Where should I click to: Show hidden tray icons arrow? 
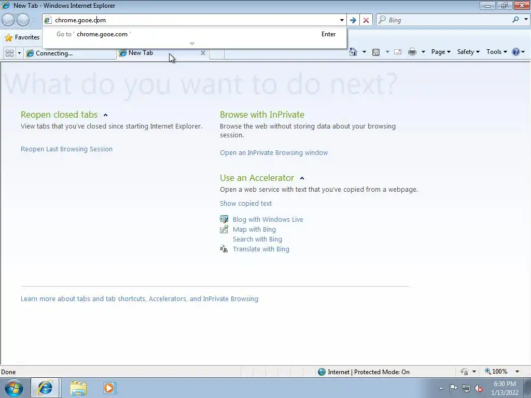tap(441, 388)
